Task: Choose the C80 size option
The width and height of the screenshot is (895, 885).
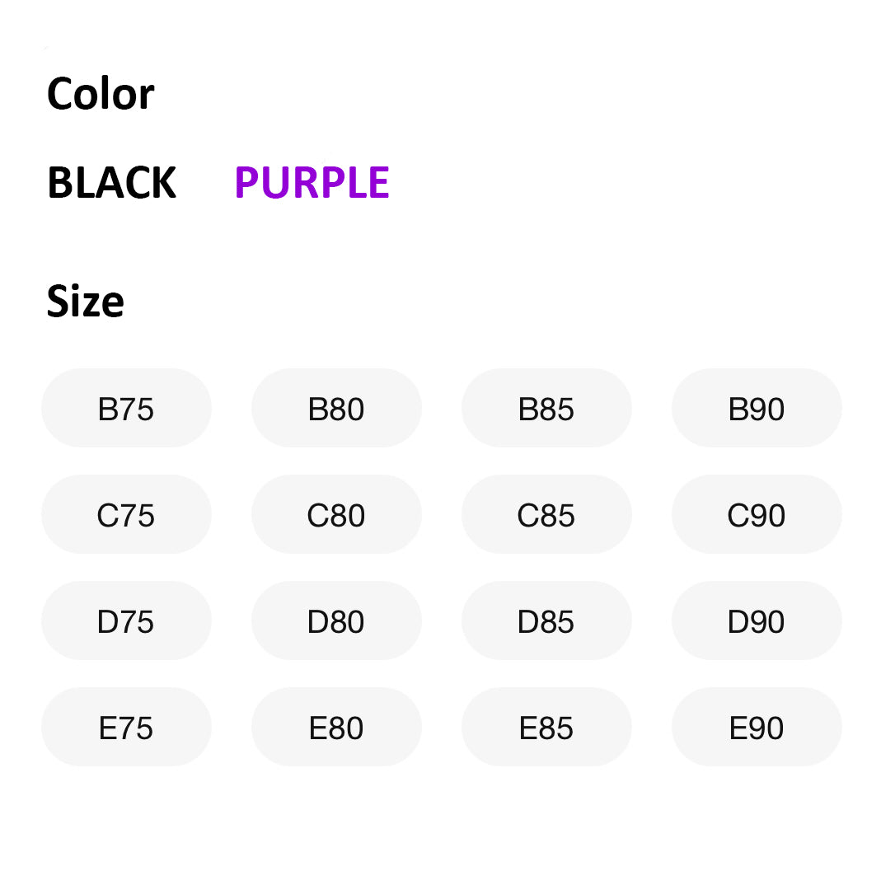Action: point(336,515)
